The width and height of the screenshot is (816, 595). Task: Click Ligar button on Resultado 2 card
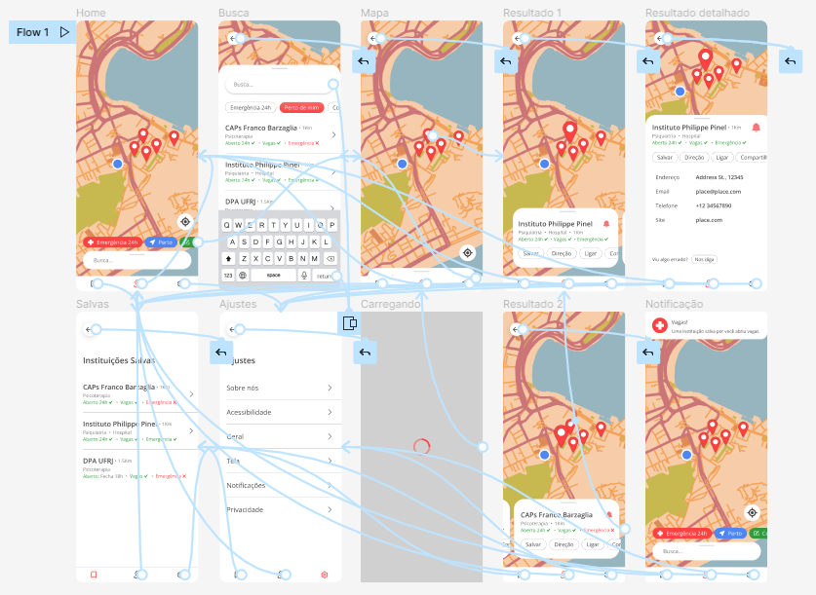pyautogui.click(x=592, y=544)
